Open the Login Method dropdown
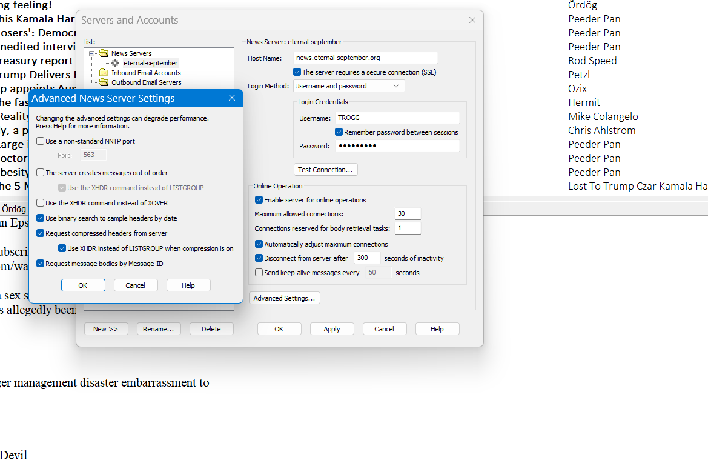This screenshot has height=463, width=708. 349,86
